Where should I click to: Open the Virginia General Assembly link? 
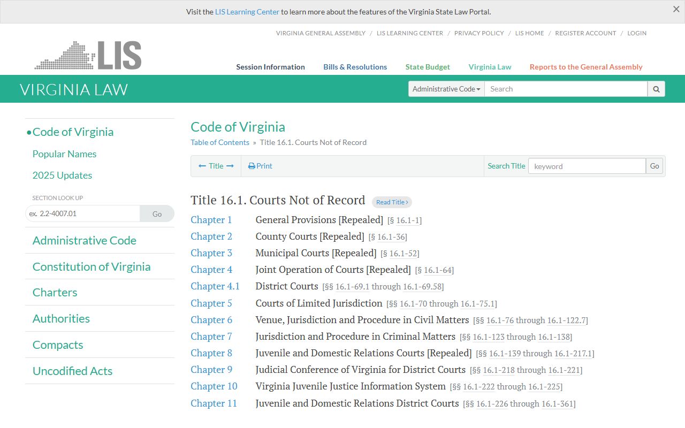tap(321, 33)
